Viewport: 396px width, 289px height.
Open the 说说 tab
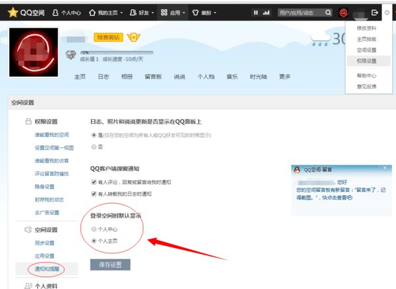pos(180,77)
